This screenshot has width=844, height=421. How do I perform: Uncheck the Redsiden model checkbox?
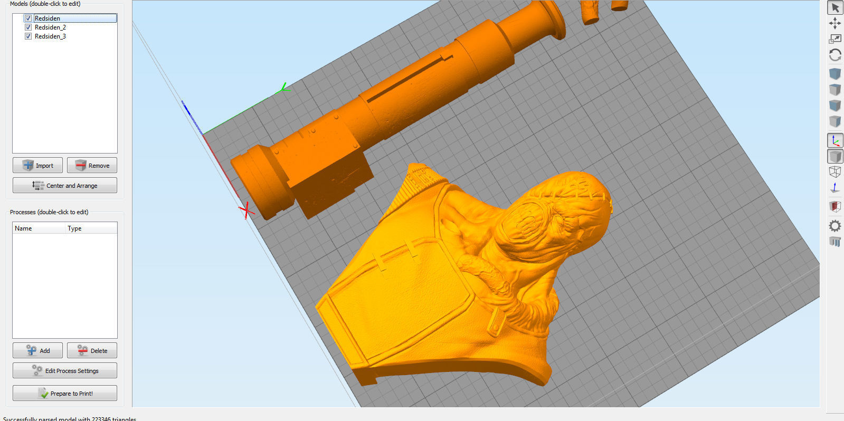[28, 18]
